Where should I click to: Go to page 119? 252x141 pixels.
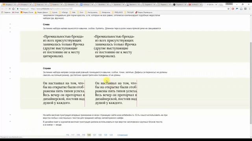click(83, 135)
